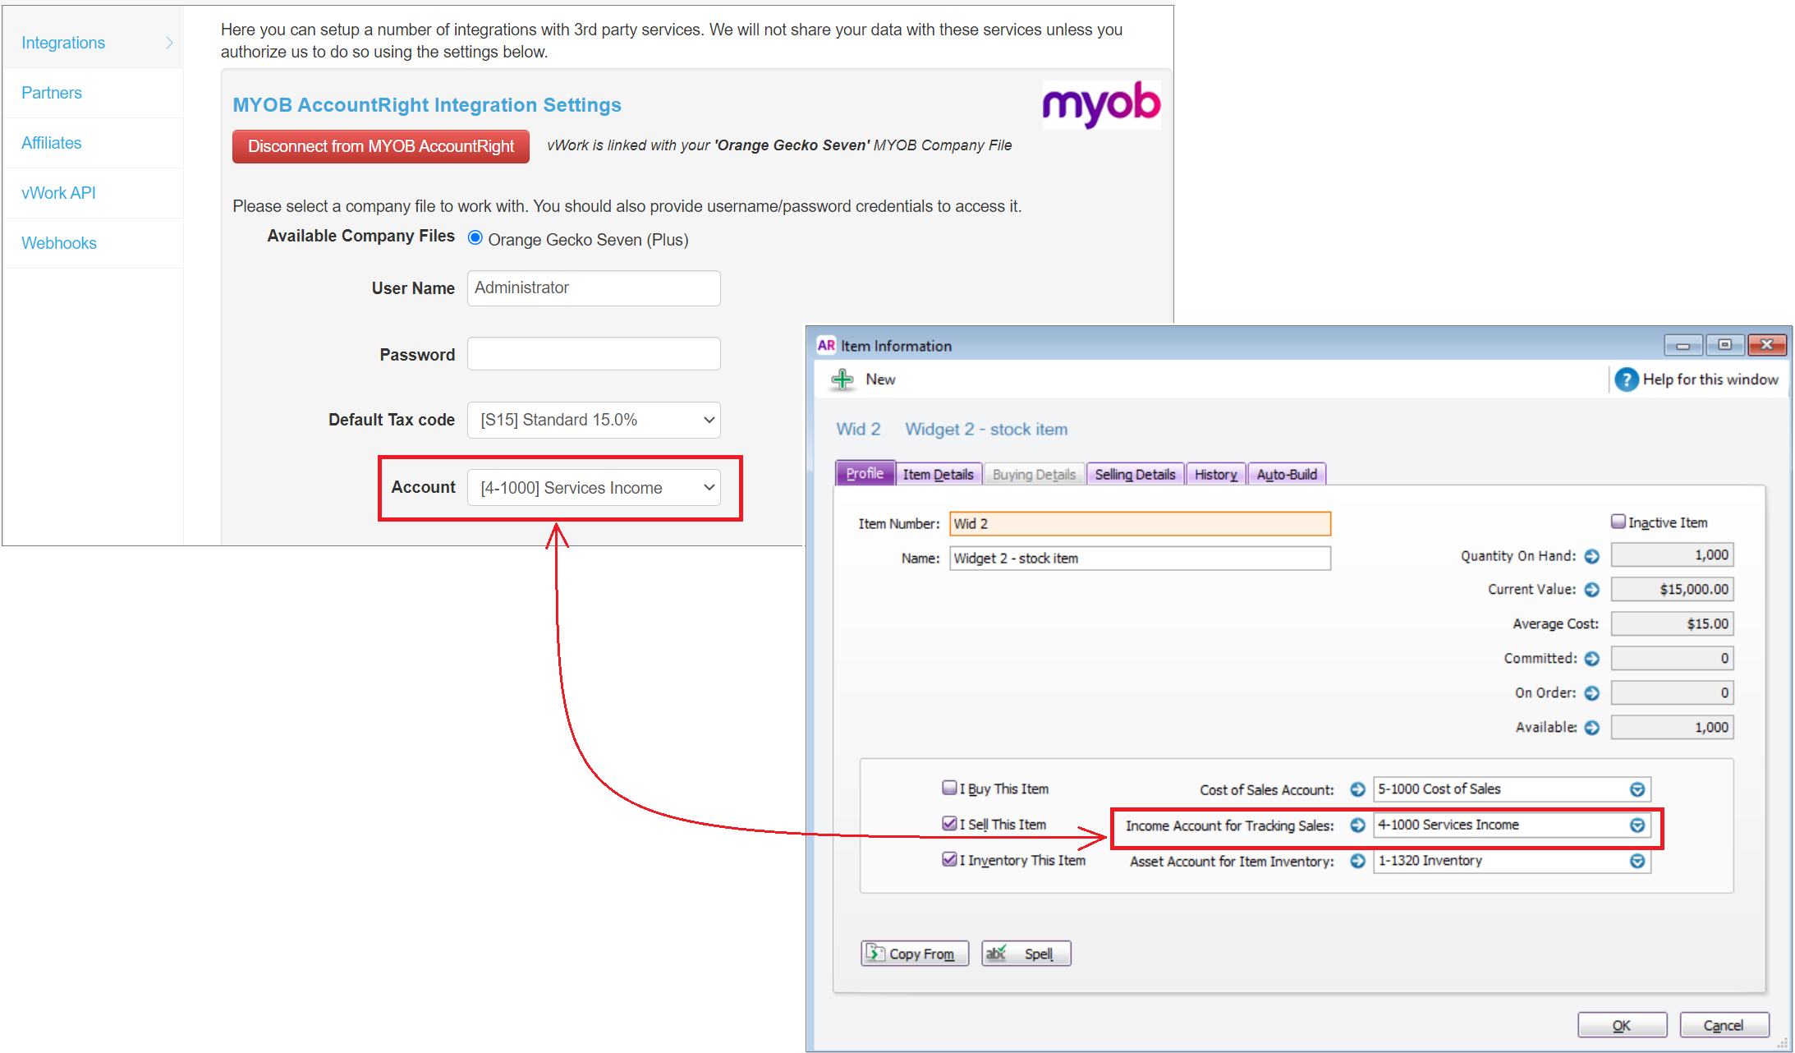1795x1053 pixels.
Task: Switch to the History tab
Action: pyautogui.click(x=1215, y=475)
